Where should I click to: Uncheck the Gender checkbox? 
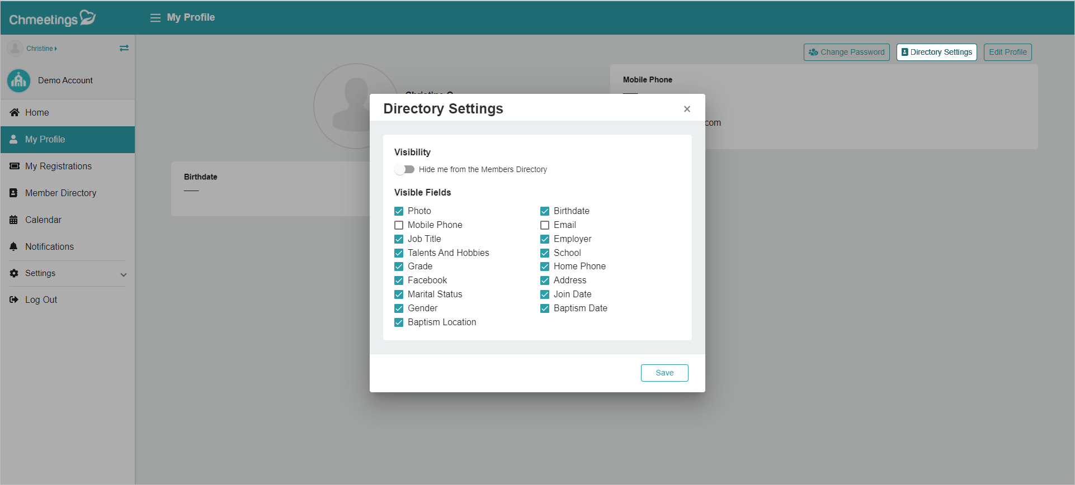[x=399, y=308]
